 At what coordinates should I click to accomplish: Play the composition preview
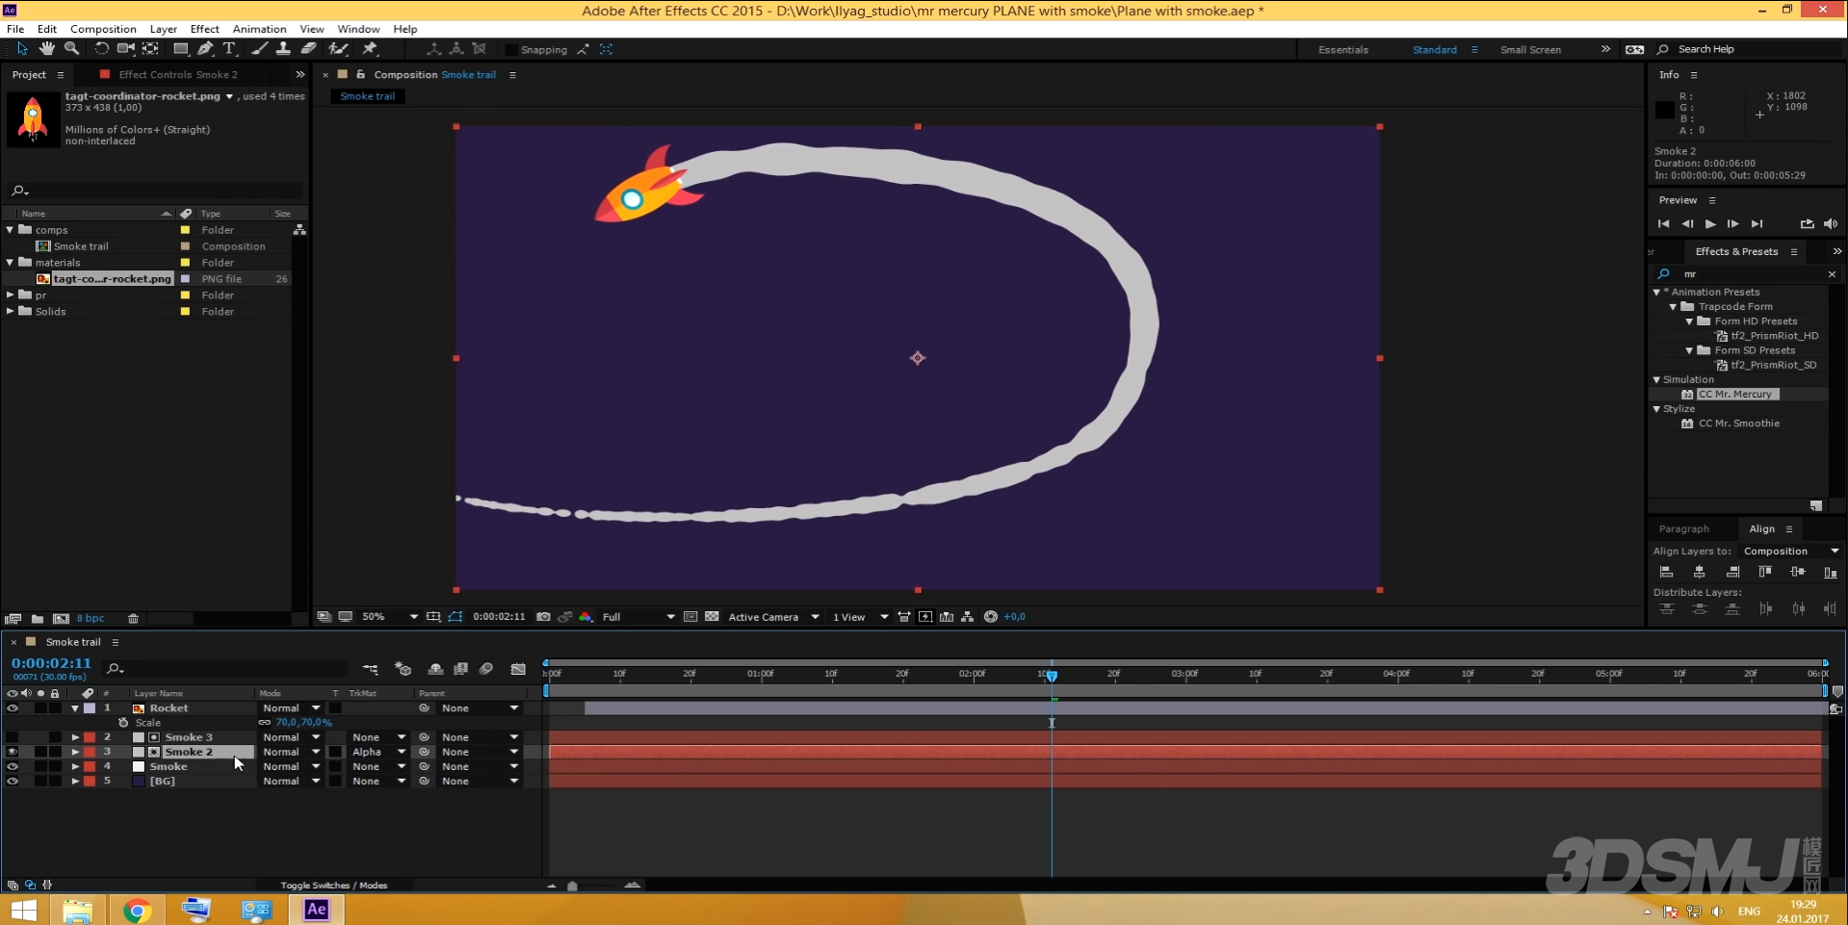coord(1710,224)
